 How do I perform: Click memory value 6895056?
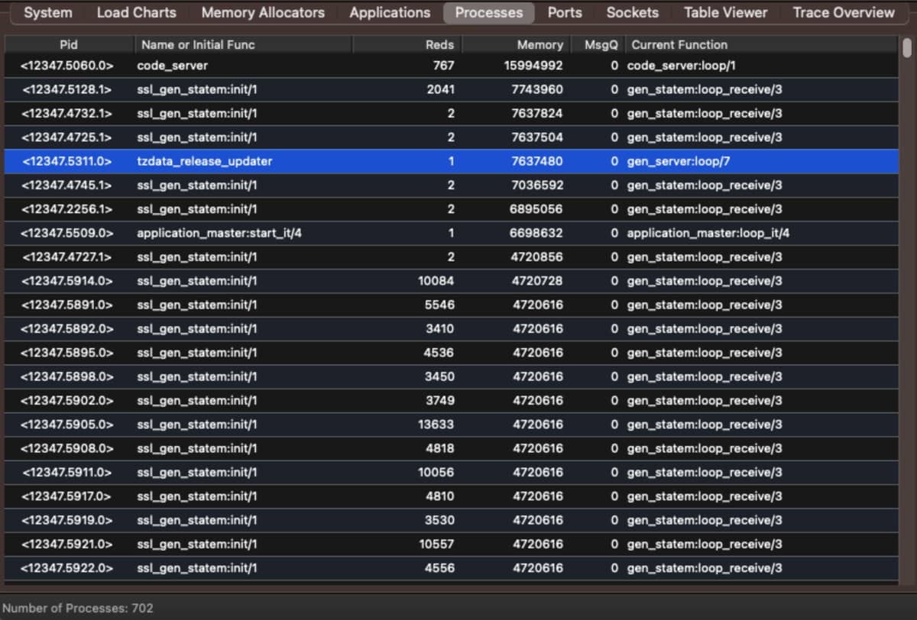click(537, 209)
